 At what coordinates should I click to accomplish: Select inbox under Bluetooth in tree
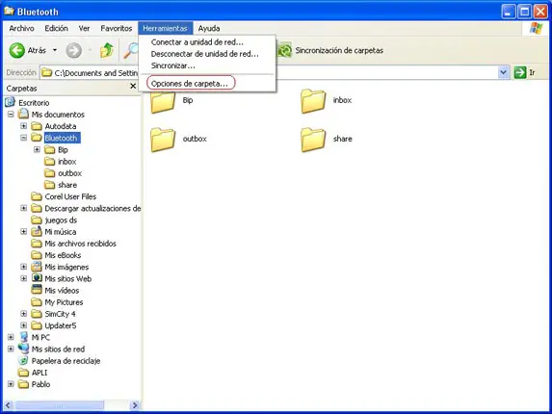tap(66, 162)
